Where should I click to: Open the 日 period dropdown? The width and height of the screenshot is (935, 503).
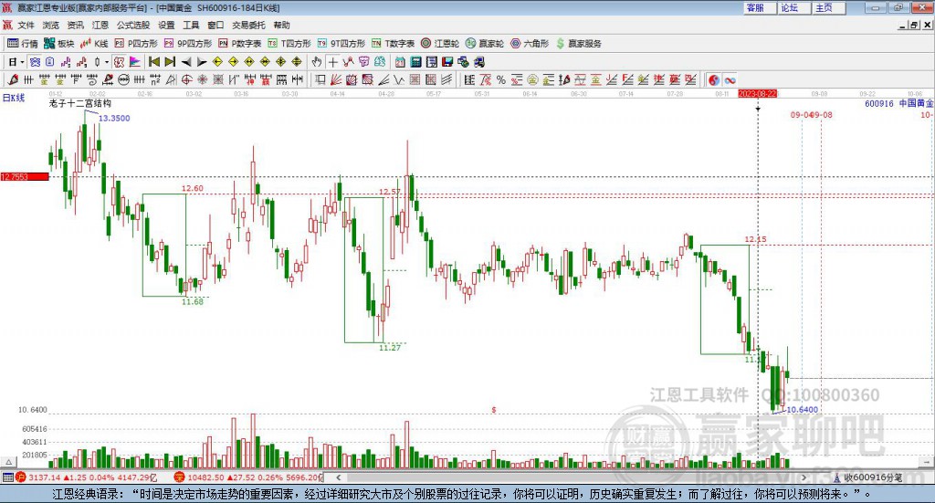[16, 62]
